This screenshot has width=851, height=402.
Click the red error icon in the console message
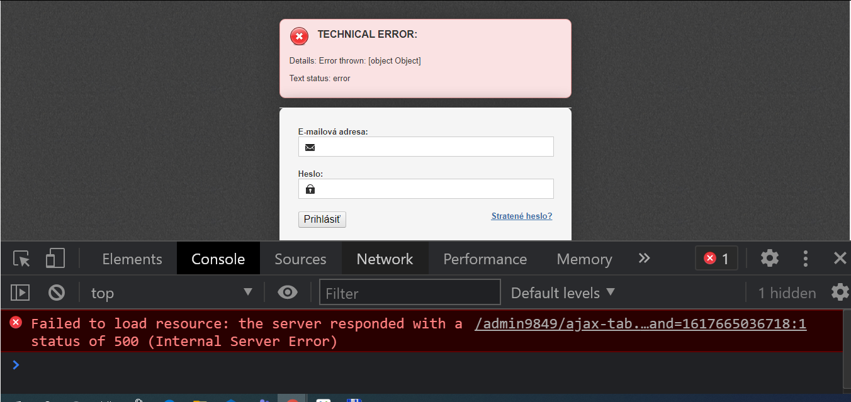click(16, 323)
